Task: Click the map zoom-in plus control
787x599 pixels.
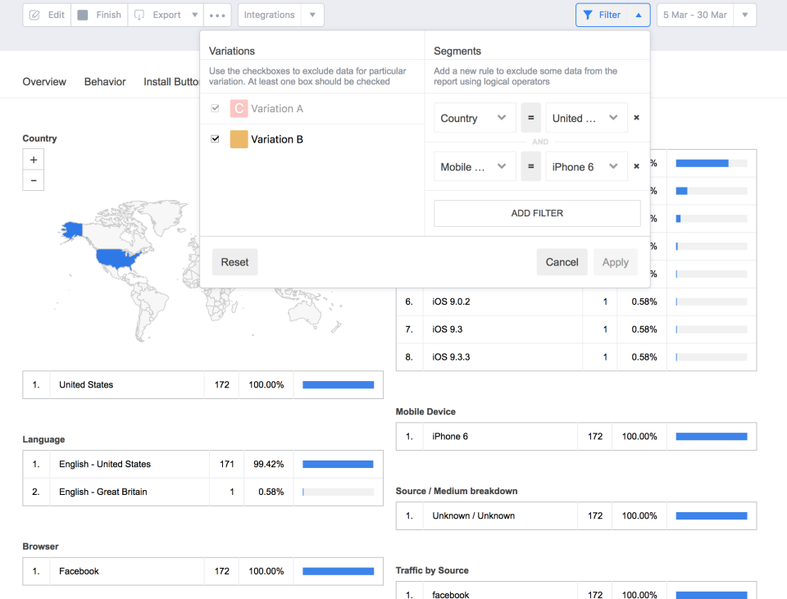Action: 33,159
